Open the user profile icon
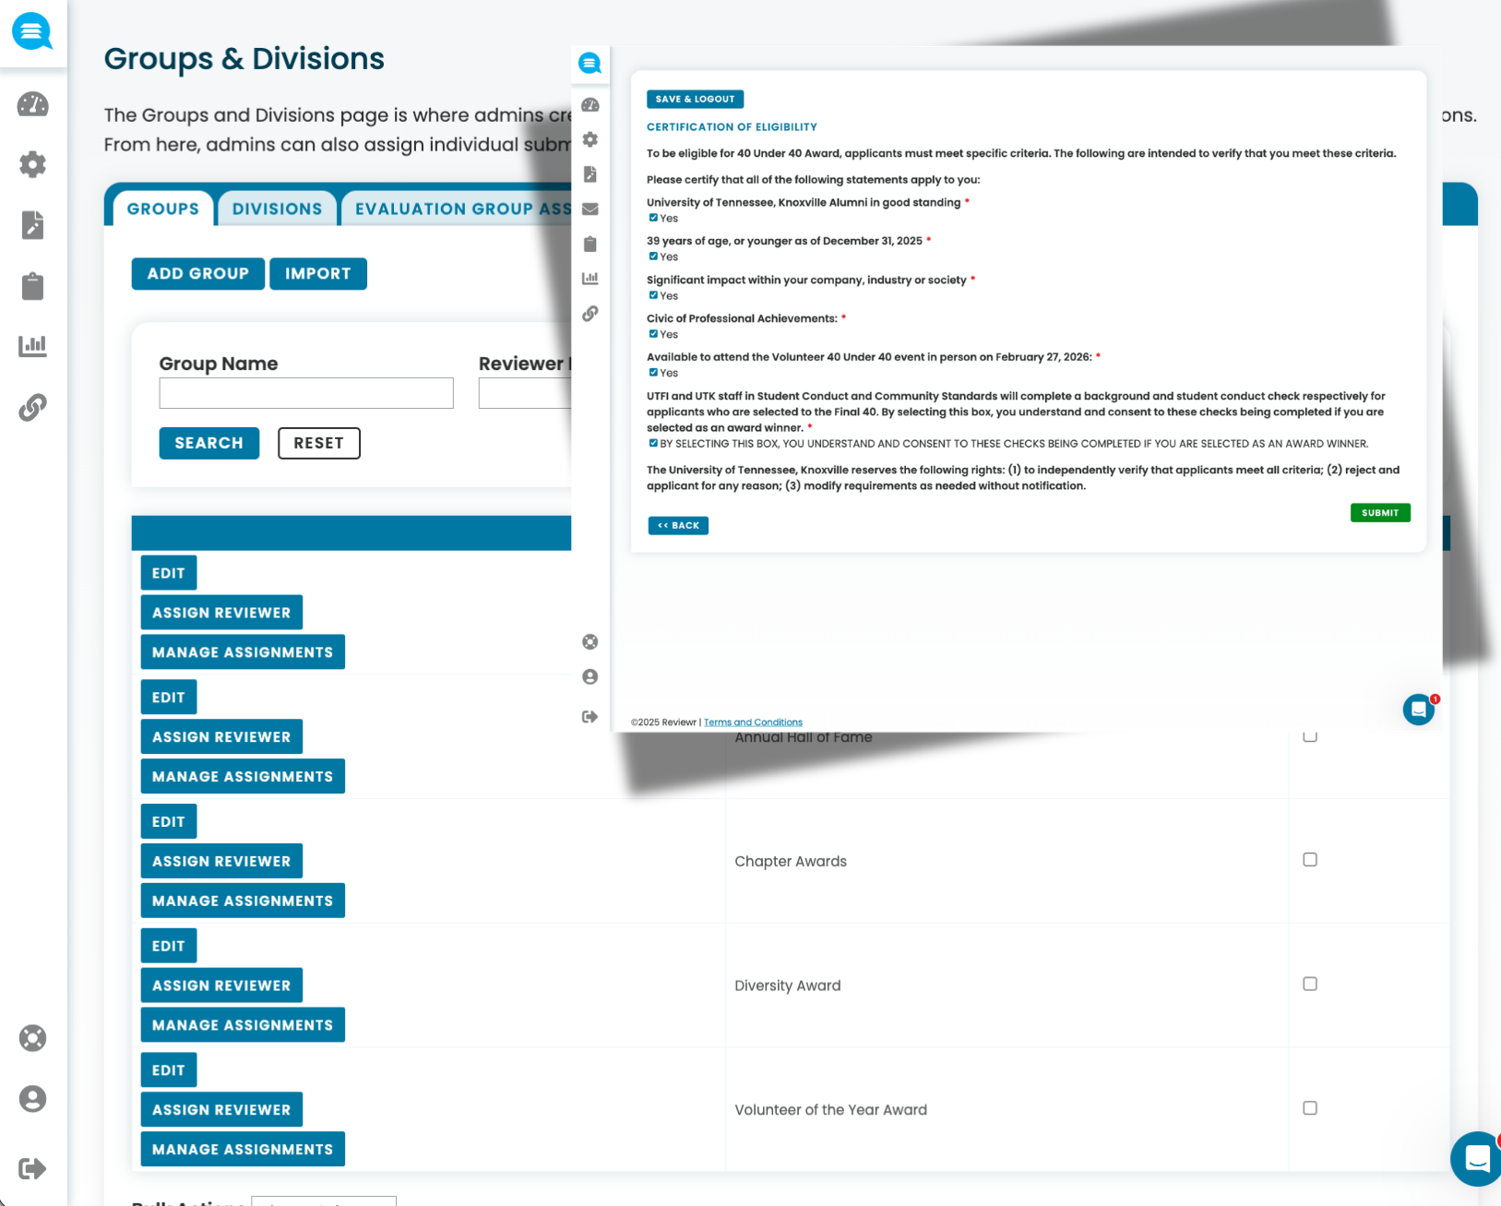This screenshot has width=1501, height=1206. tap(33, 1099)
